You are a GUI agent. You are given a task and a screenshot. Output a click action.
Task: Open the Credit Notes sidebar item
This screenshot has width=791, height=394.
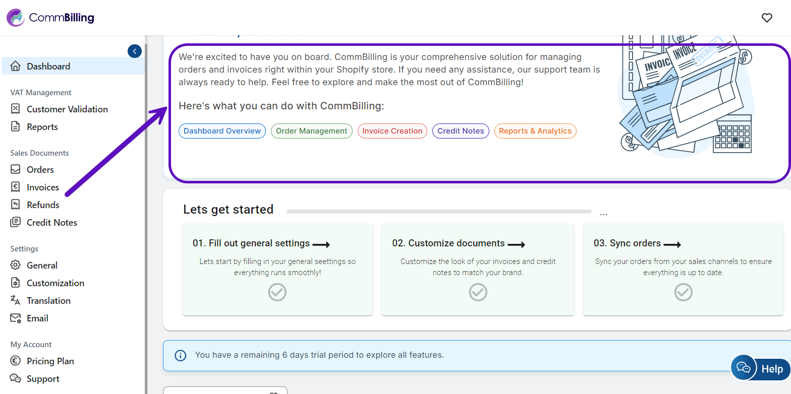coord(52,222)
